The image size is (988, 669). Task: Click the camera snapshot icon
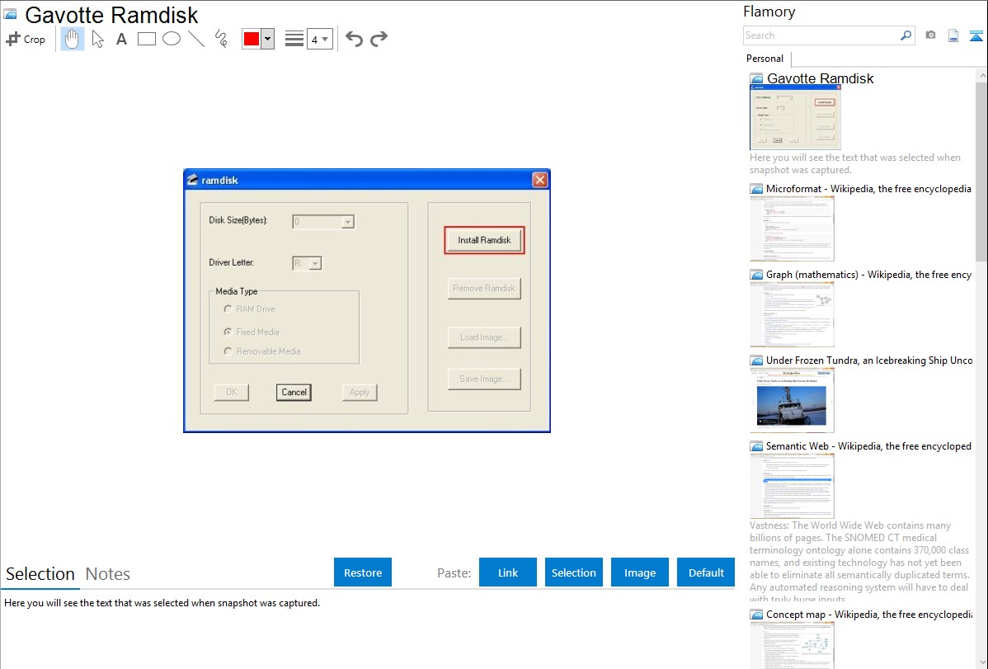tap(930, 35)
